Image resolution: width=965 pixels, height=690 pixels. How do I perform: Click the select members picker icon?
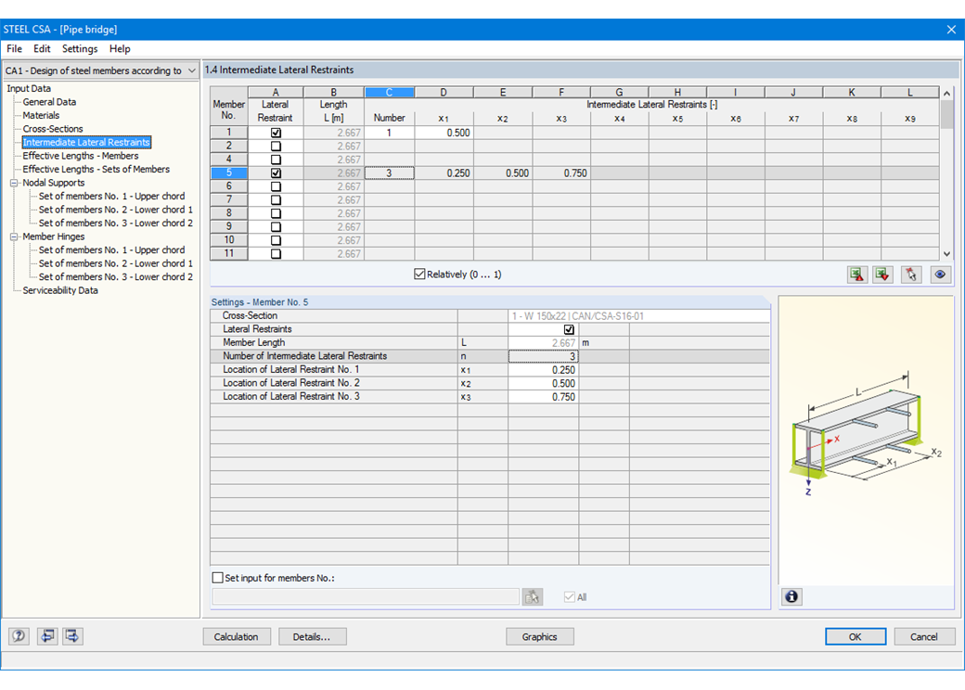533,596
